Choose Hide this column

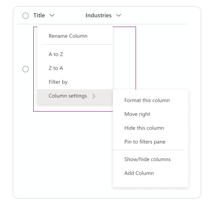click(144, 128)
